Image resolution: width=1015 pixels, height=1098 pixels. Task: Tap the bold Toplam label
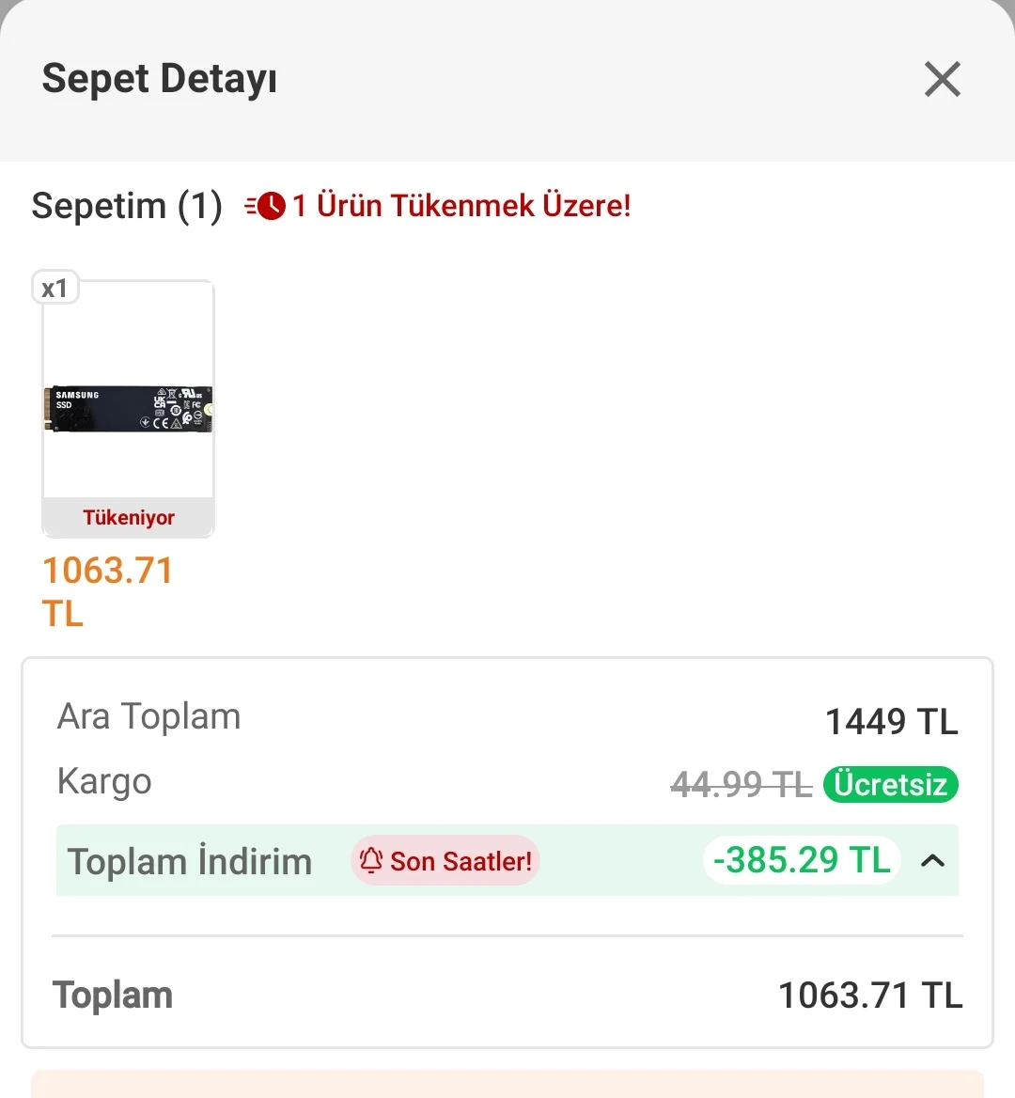(113, 996)
